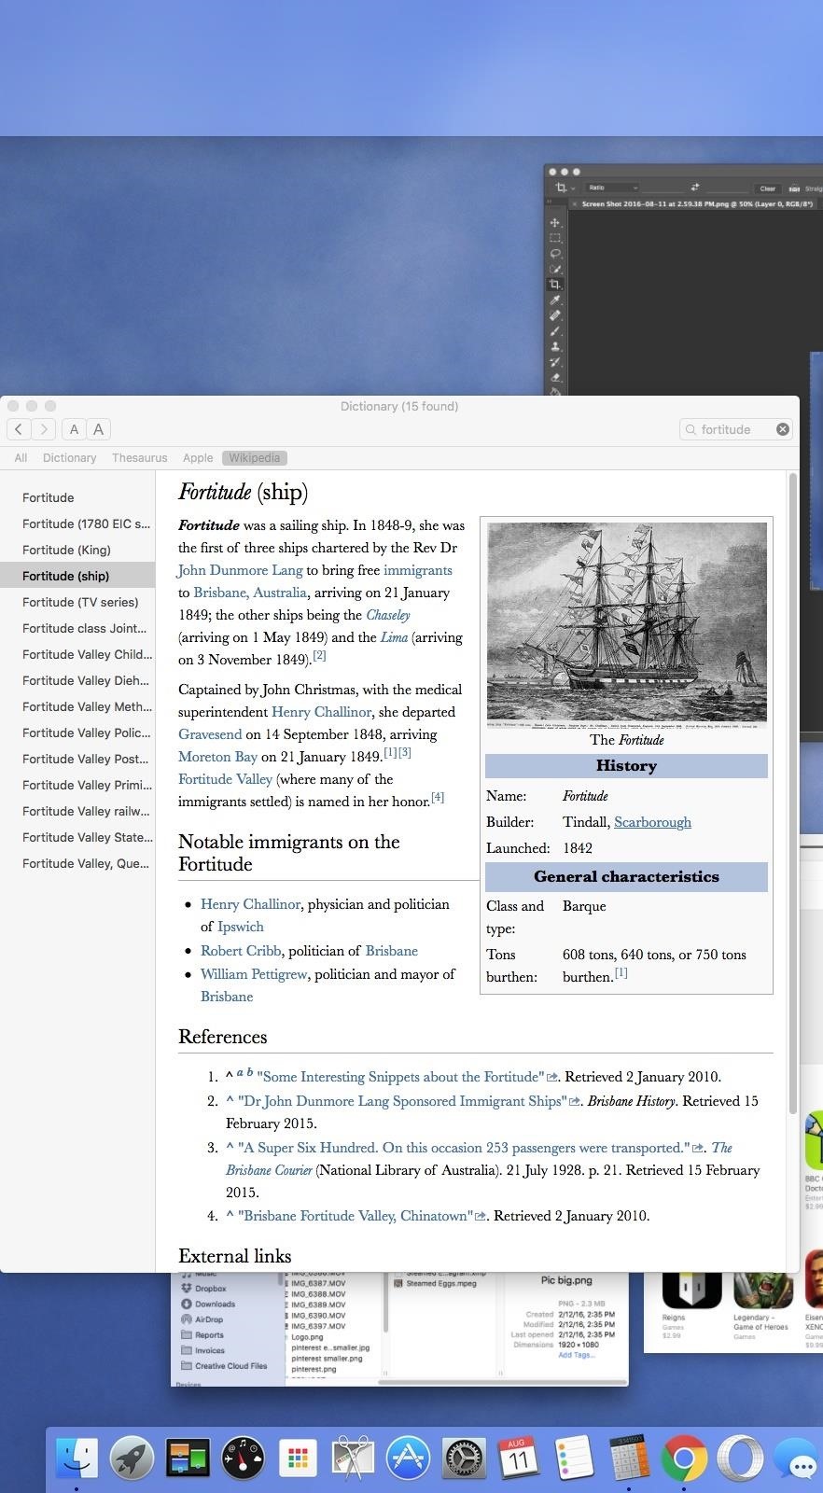Swap crop width and height in Photoshop

click(695, 188)
